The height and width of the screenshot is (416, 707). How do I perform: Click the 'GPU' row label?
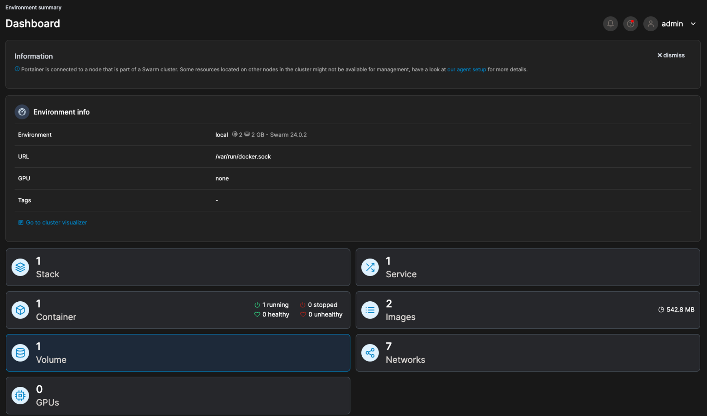[x=24, y=178]
